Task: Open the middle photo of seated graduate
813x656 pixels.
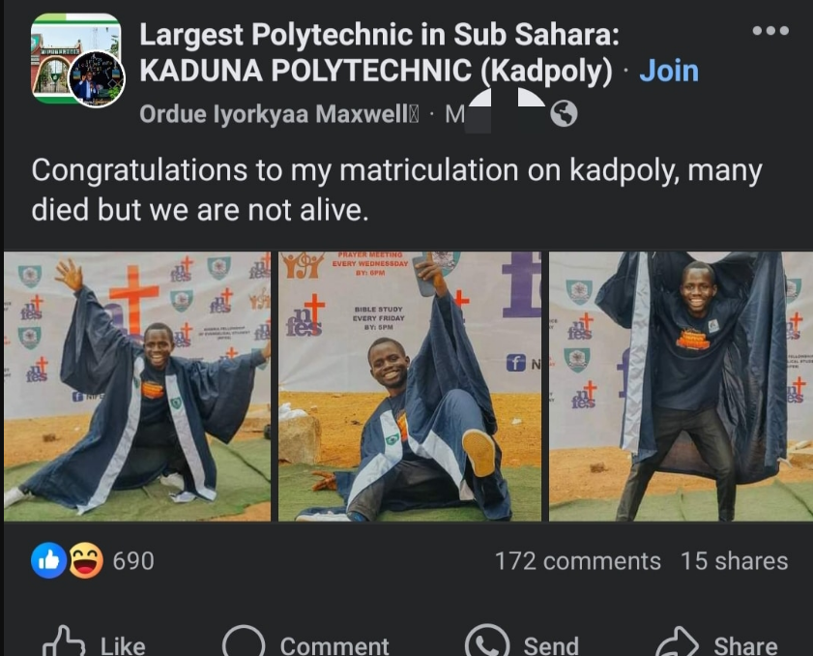Action: coord(410,386)
